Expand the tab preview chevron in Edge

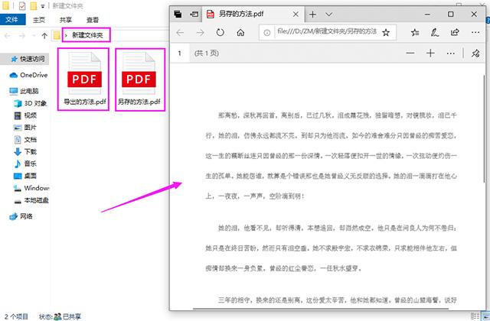[x=328, y=14]
